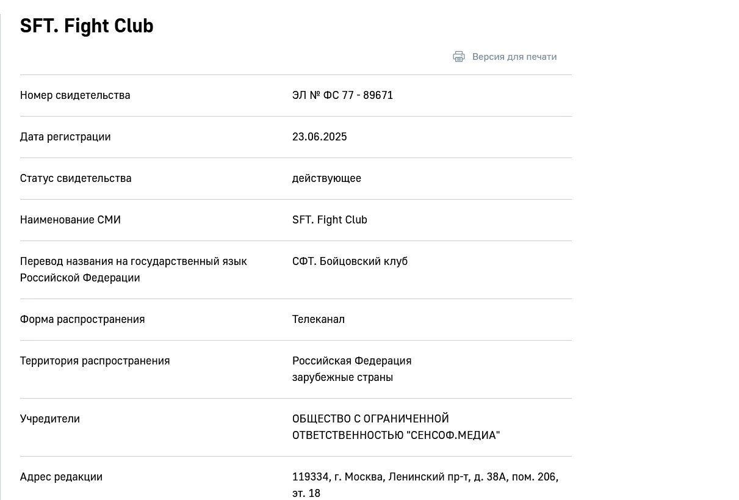Click the printer icon
Viewport: 739px width, 500px height.
459,57
